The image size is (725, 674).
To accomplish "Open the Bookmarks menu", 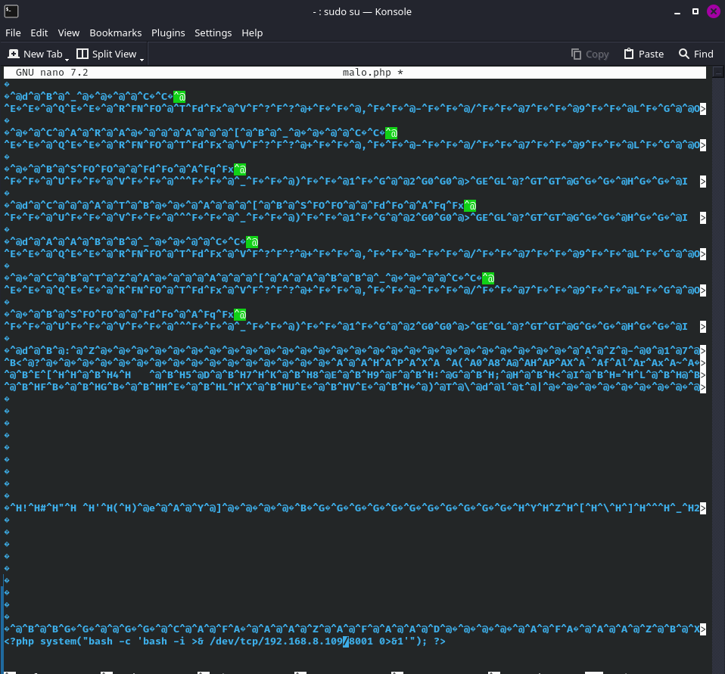I will coord(116,33).
